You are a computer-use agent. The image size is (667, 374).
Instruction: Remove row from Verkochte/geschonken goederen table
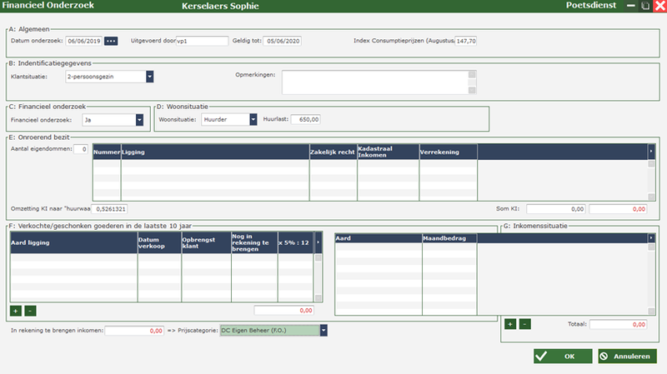click(x=30, y=310)
